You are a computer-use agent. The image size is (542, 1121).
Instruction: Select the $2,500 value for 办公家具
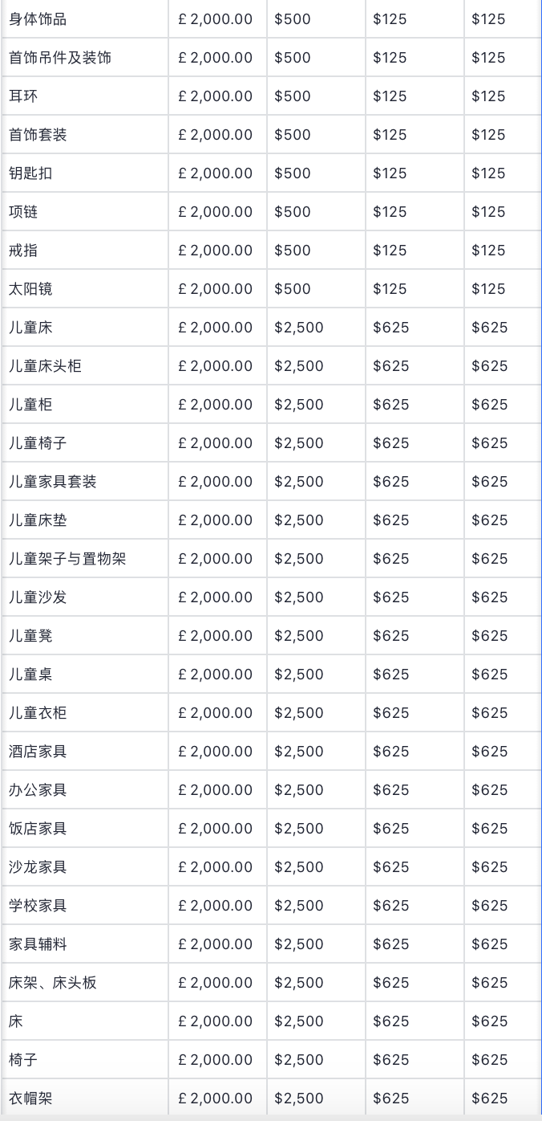tap(299, 790)
